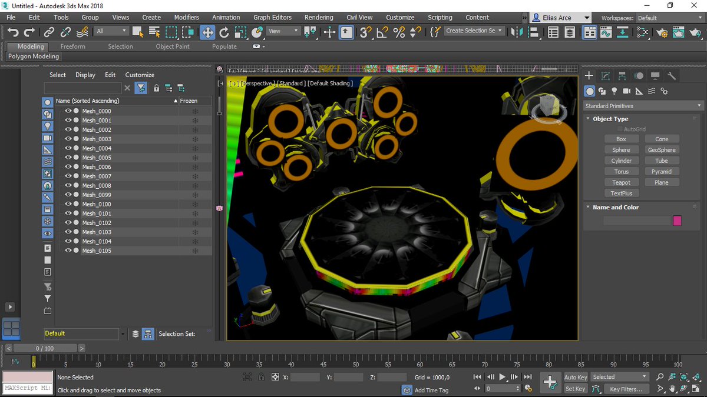The width and height of the screenshot is (707, 397).
Task: Toggle the Percent Snap button
Action: (x=399, y=32)
